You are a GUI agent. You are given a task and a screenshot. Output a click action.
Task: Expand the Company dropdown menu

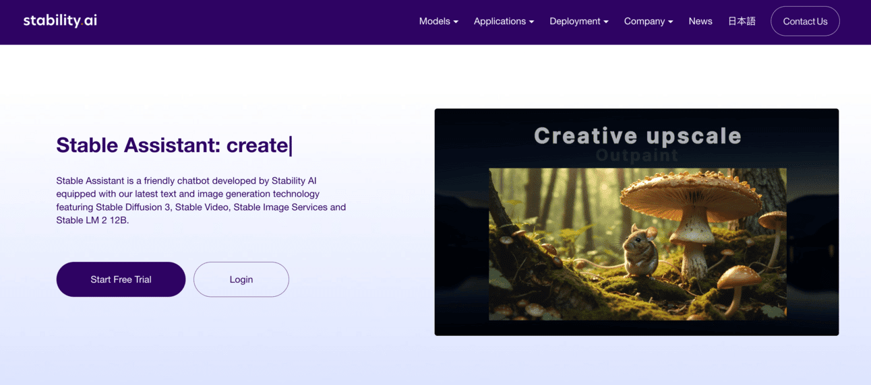648,22
